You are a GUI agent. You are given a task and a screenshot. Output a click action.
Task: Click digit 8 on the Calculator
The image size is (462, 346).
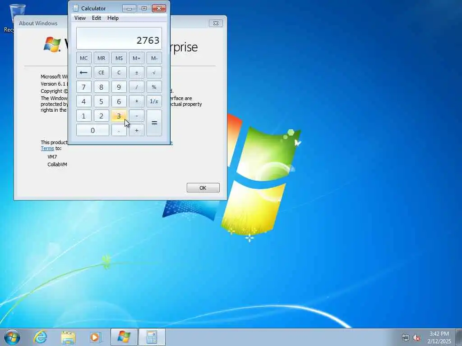(x=102, y=87)
